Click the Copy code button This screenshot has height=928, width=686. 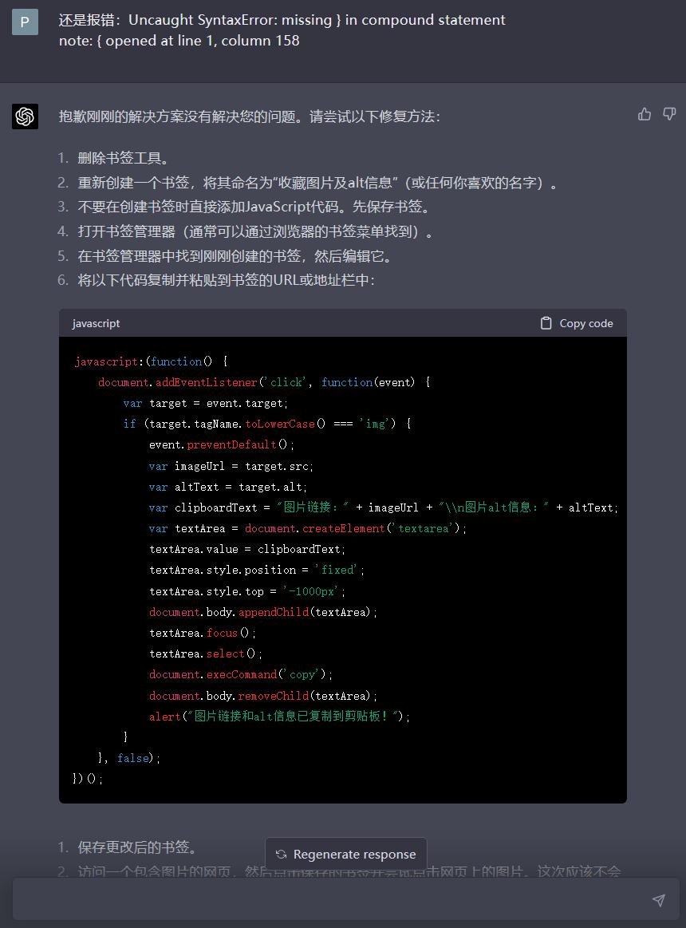click(576, 322)
